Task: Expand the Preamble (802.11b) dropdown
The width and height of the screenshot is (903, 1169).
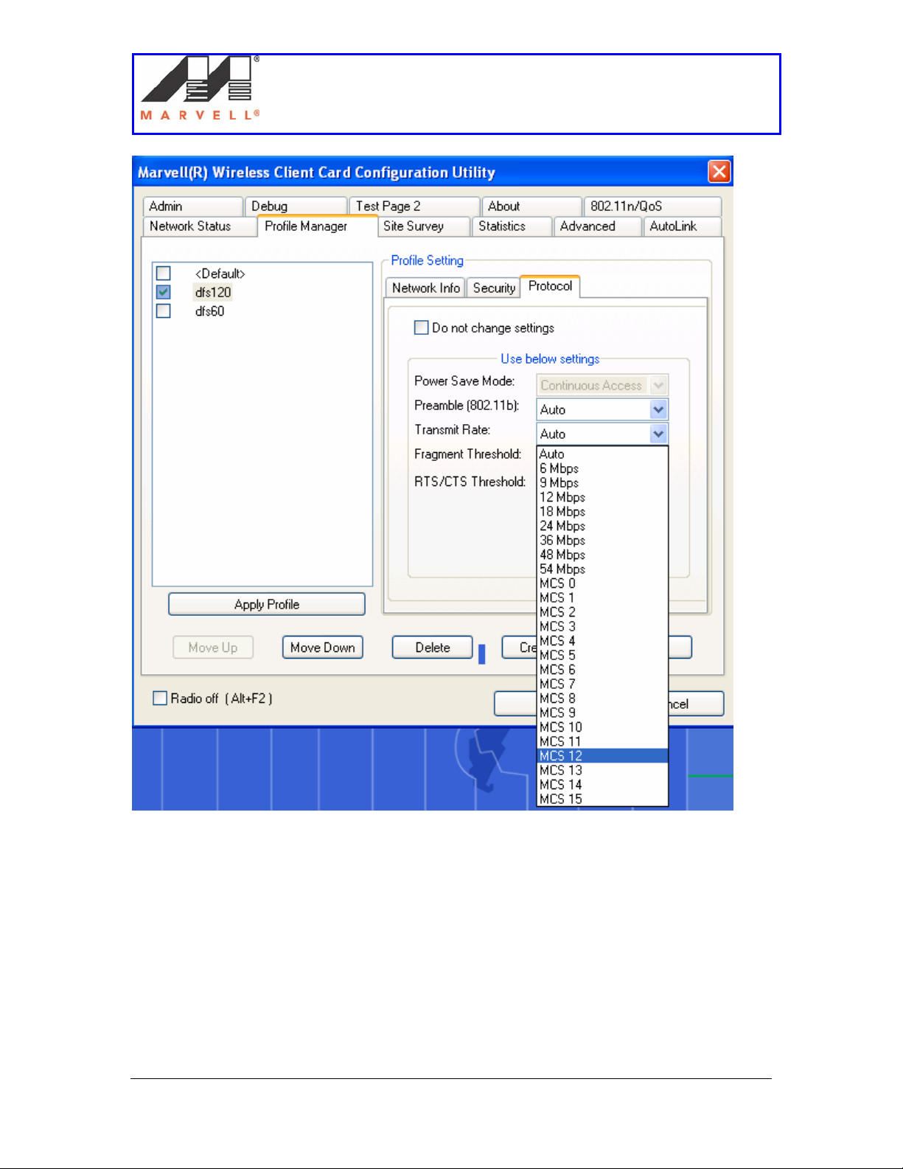Action: coord(658,409)
